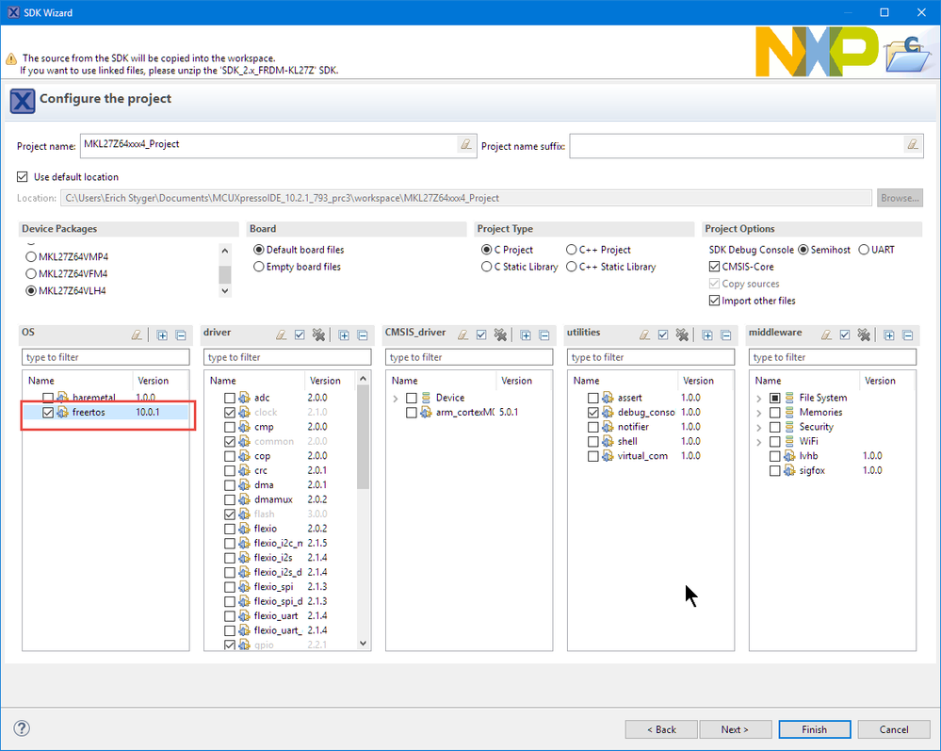This screenshot has width=941, height=751.
Task: Clear the utilities filter with eraser icon
Action: 645,335
